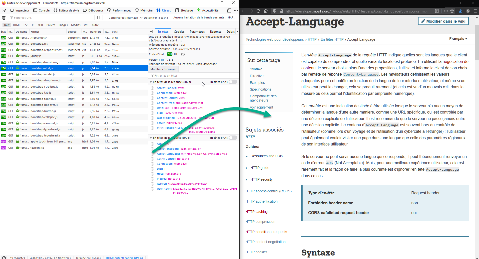Click the help icon next to status code 200
Viewport: 479px width, 259px height.
coord(183,54)
